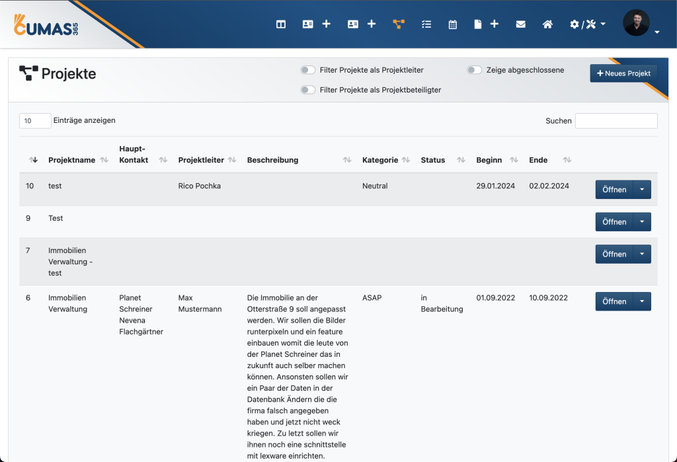This screenshot has width=677, height=462.
Task: Go to the home house icon
Action: (x=547, y=24)
